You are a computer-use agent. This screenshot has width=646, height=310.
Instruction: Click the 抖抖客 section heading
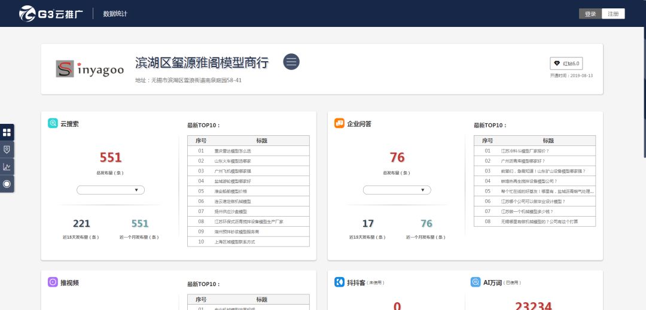(356, 282)
